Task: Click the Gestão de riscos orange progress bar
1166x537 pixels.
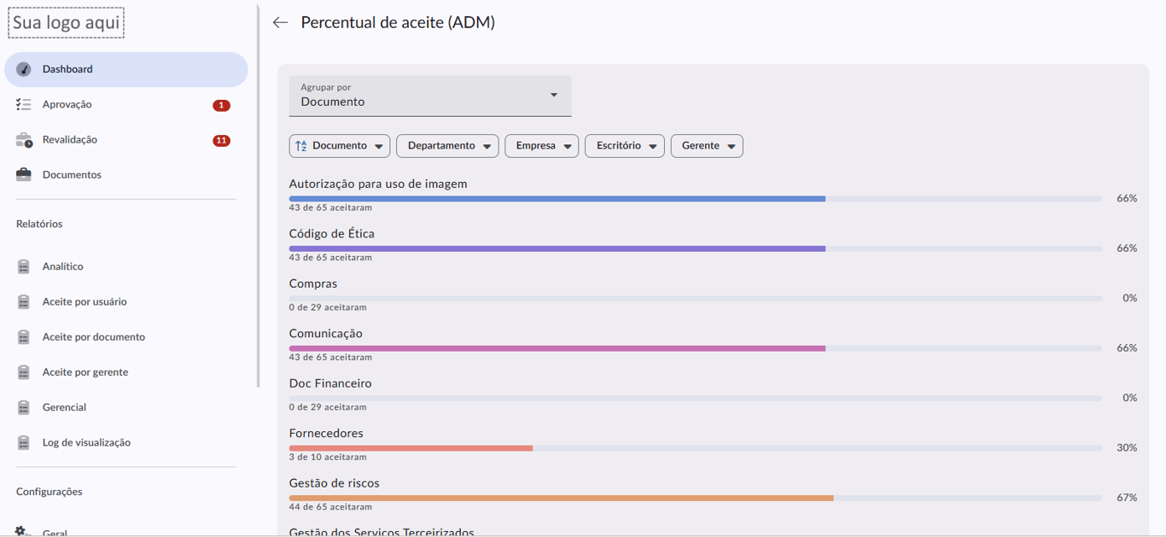Action: 695,498
